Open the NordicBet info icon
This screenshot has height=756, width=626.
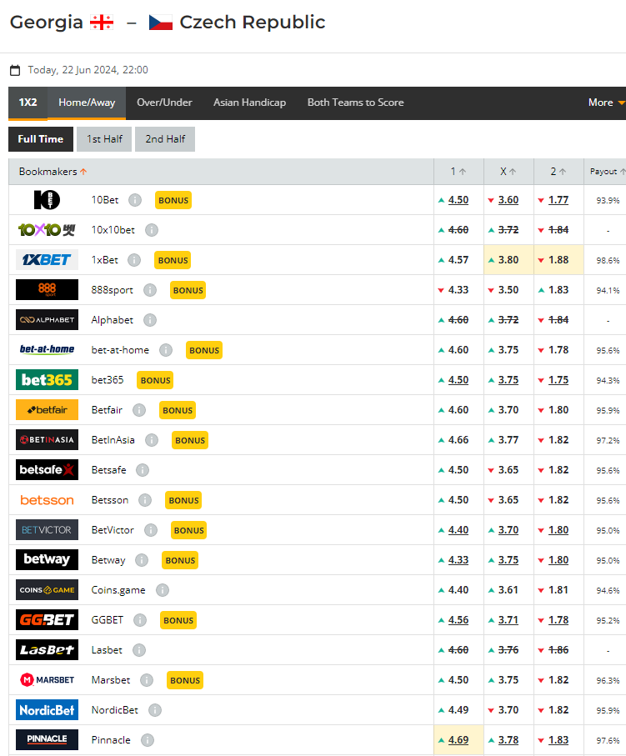155,709
